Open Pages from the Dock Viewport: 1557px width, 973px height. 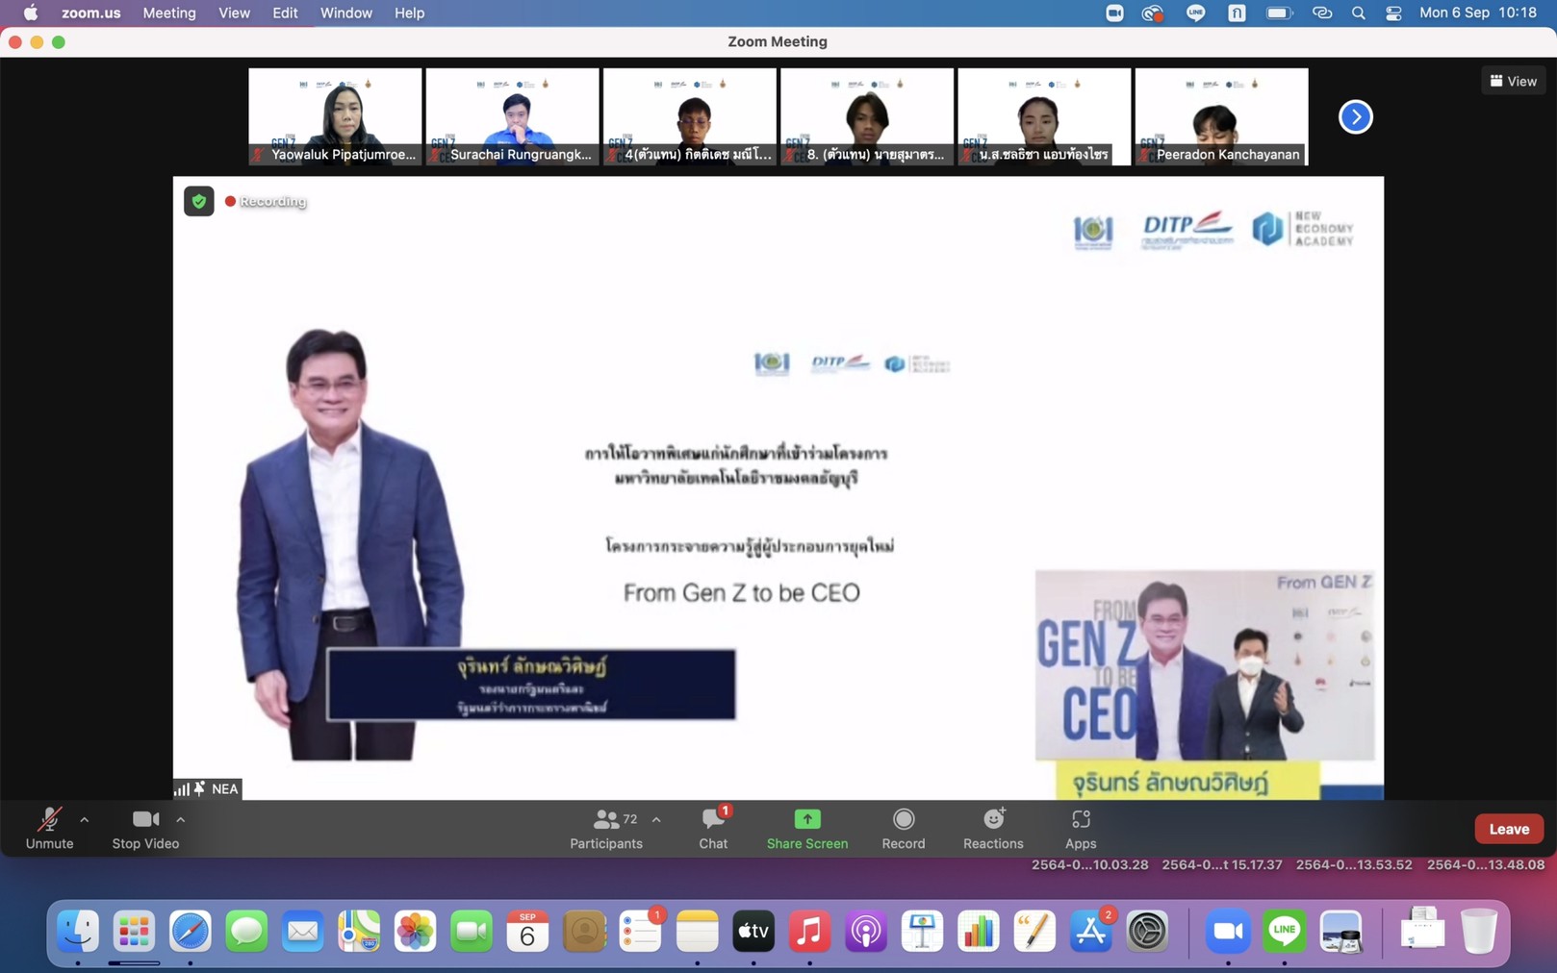pyautogui.click(x=1034, y=931)
